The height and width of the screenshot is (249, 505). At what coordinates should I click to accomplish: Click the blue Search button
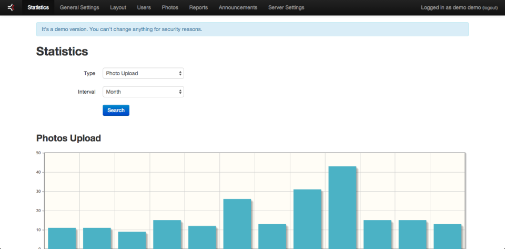(x=116, y=110)
